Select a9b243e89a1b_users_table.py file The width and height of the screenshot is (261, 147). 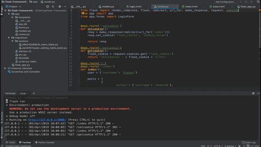click(38, 45)
